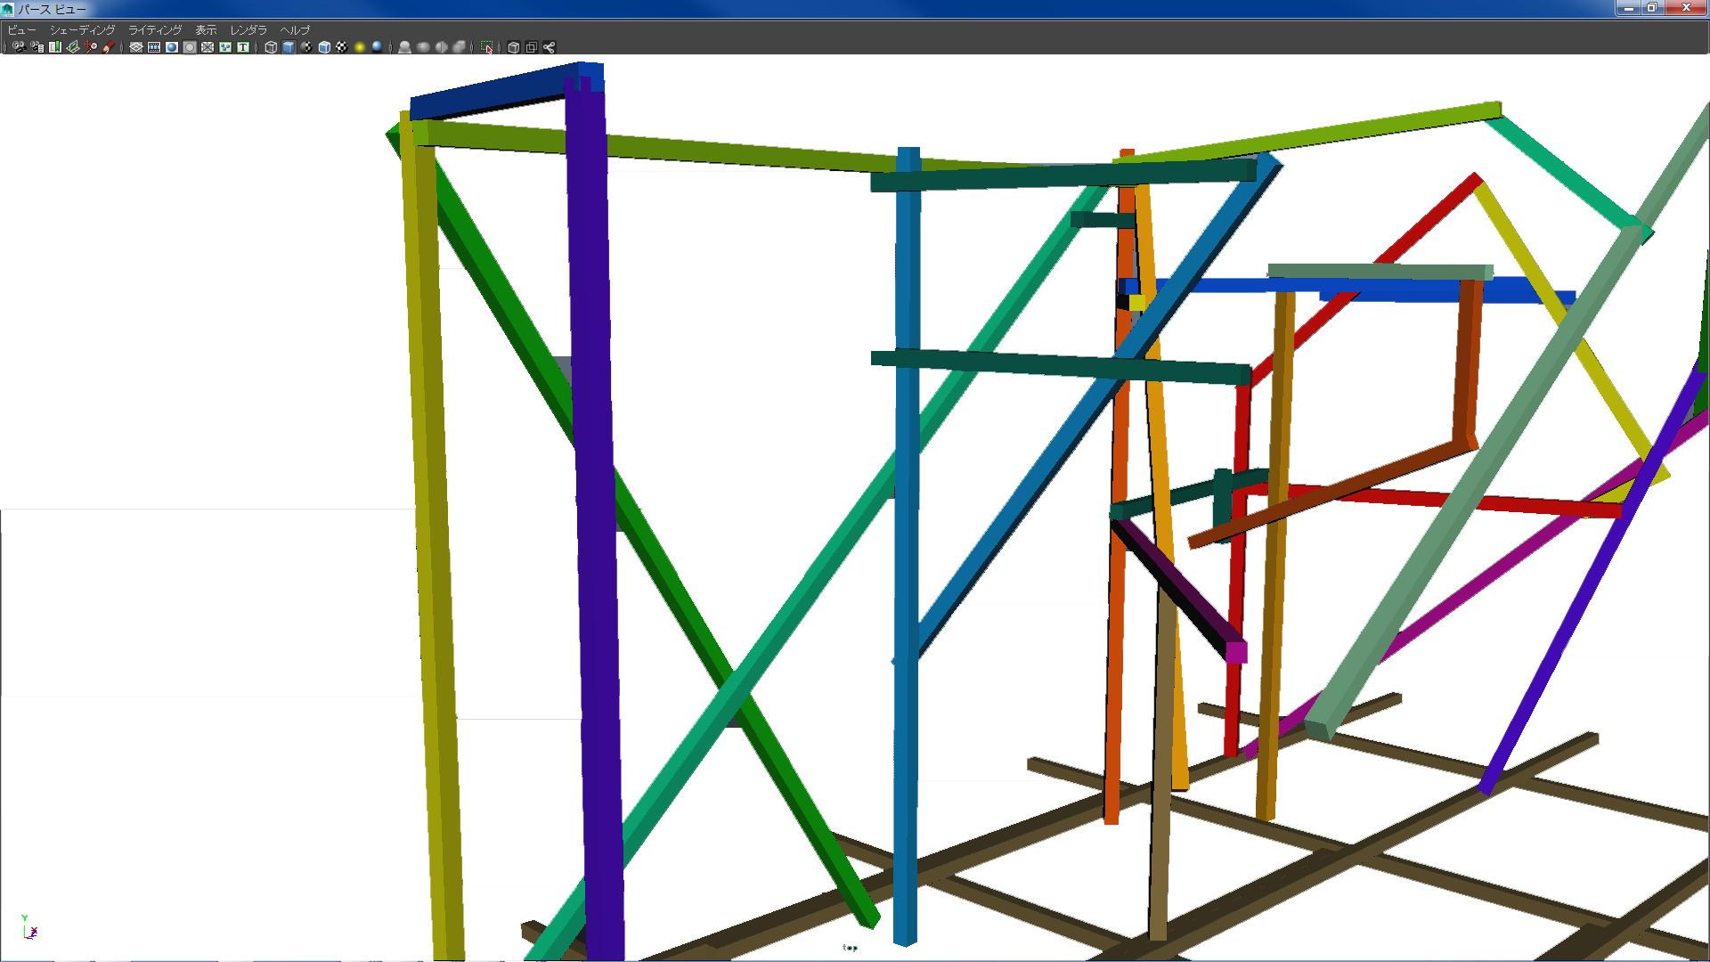Image resolution: width=1710 pixels, height=962 pixels.
Task: Toggle the safe title overlay
Action: click(243, 47)
